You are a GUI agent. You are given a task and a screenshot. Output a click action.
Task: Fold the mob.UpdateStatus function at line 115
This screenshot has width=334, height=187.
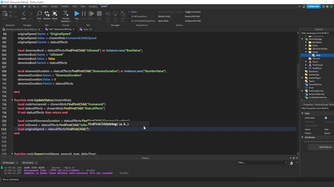tap(12, 100)
